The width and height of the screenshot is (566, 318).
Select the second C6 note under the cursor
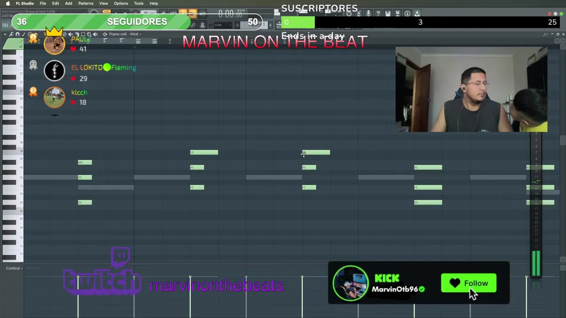pyautogui.click(x=316, y=152)
